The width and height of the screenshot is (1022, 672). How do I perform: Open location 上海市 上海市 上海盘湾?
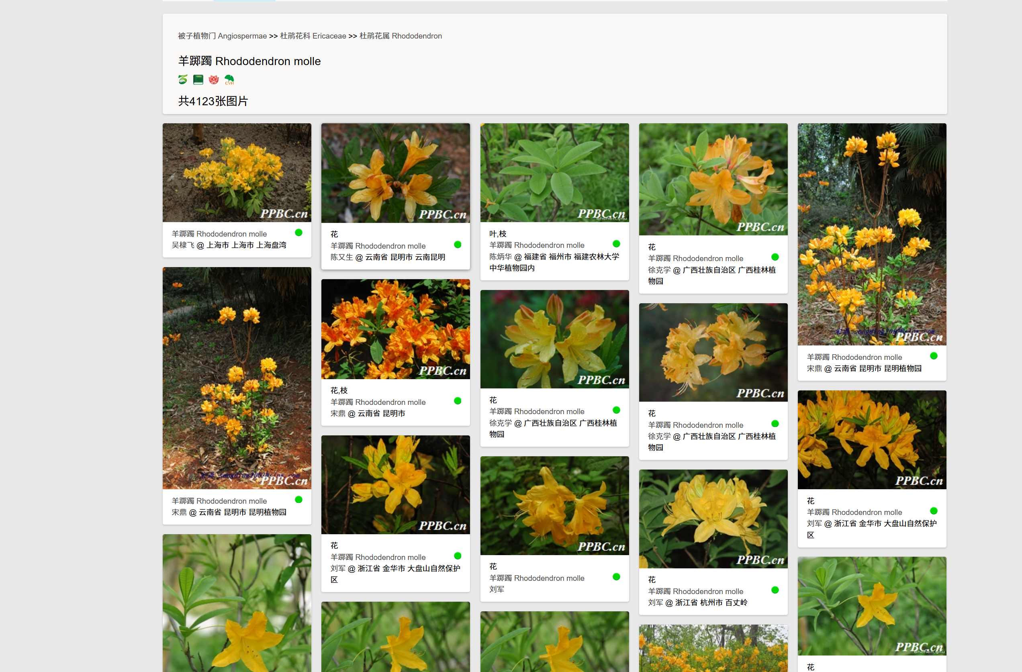click(x=246, y=245)
